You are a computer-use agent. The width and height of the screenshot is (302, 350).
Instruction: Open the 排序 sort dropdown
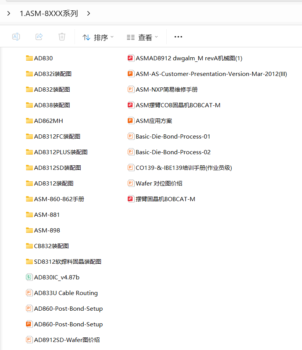click(98, 37)
